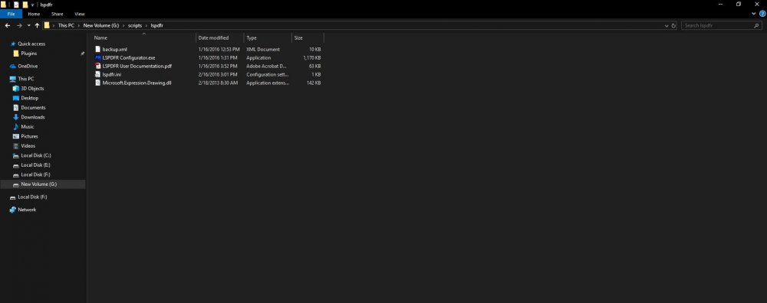
Task: Click the Videos filmstrip icon
Action: coord(15,146)
